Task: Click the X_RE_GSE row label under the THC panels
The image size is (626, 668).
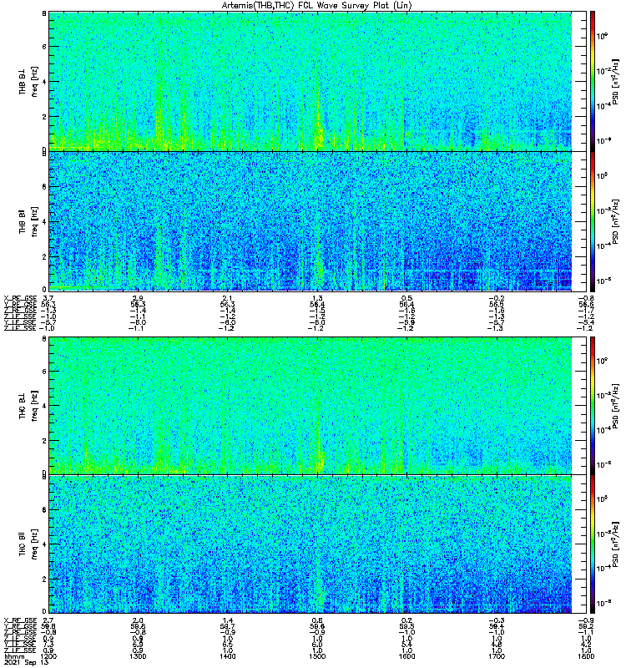Action: point(20,620)
